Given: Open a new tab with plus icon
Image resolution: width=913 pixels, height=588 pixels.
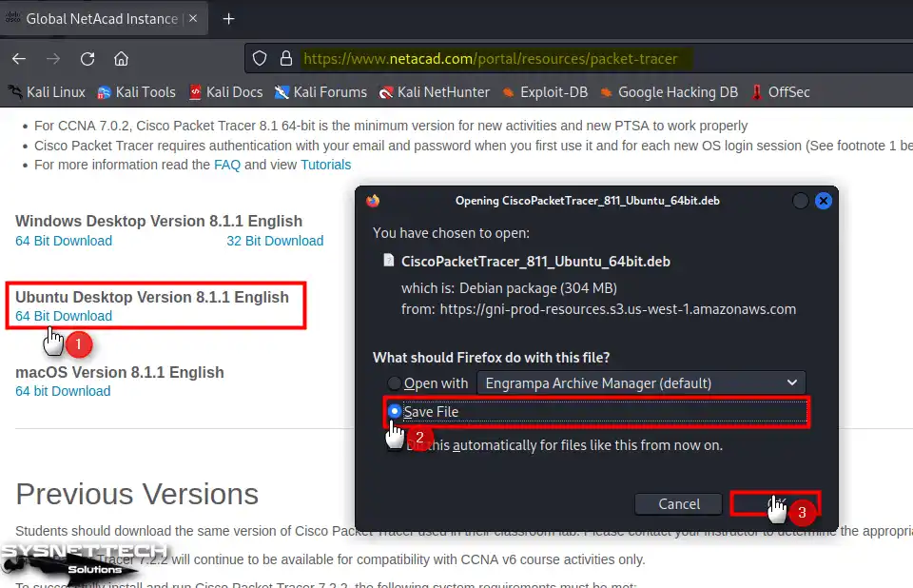Looking at the screenshot, I should click(x=228, y=19).
